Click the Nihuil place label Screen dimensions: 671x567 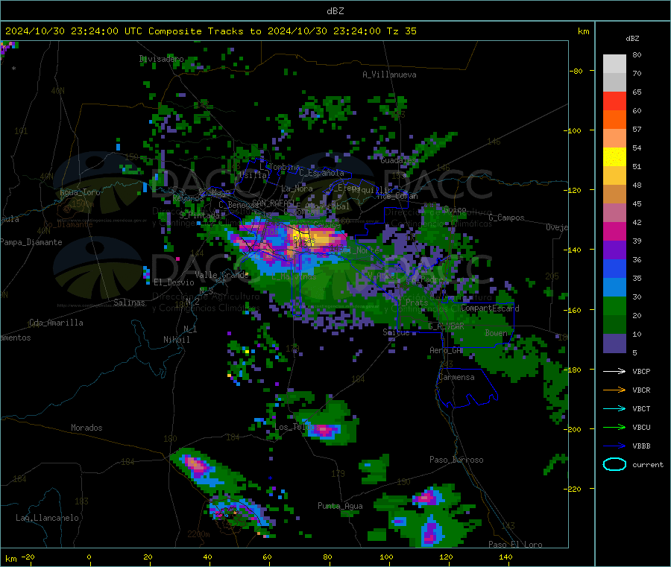(x=176, y=340)
